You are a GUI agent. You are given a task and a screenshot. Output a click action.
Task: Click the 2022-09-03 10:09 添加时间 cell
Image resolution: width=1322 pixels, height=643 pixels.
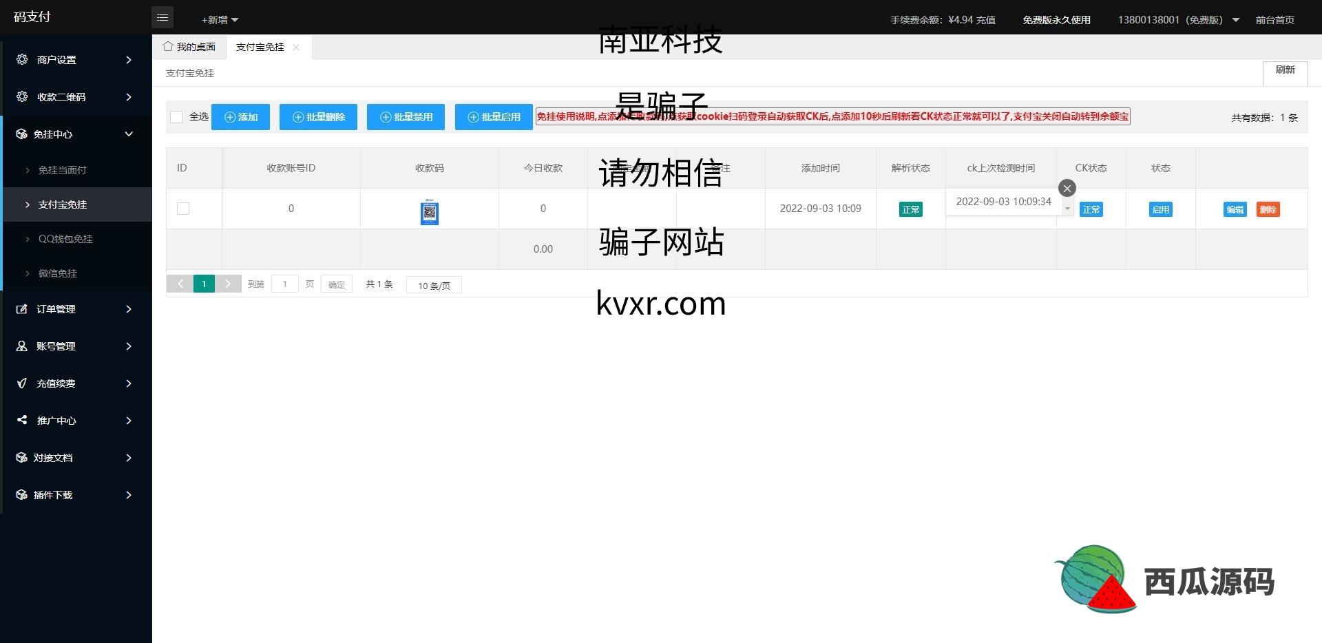click(x=821, y=209)
